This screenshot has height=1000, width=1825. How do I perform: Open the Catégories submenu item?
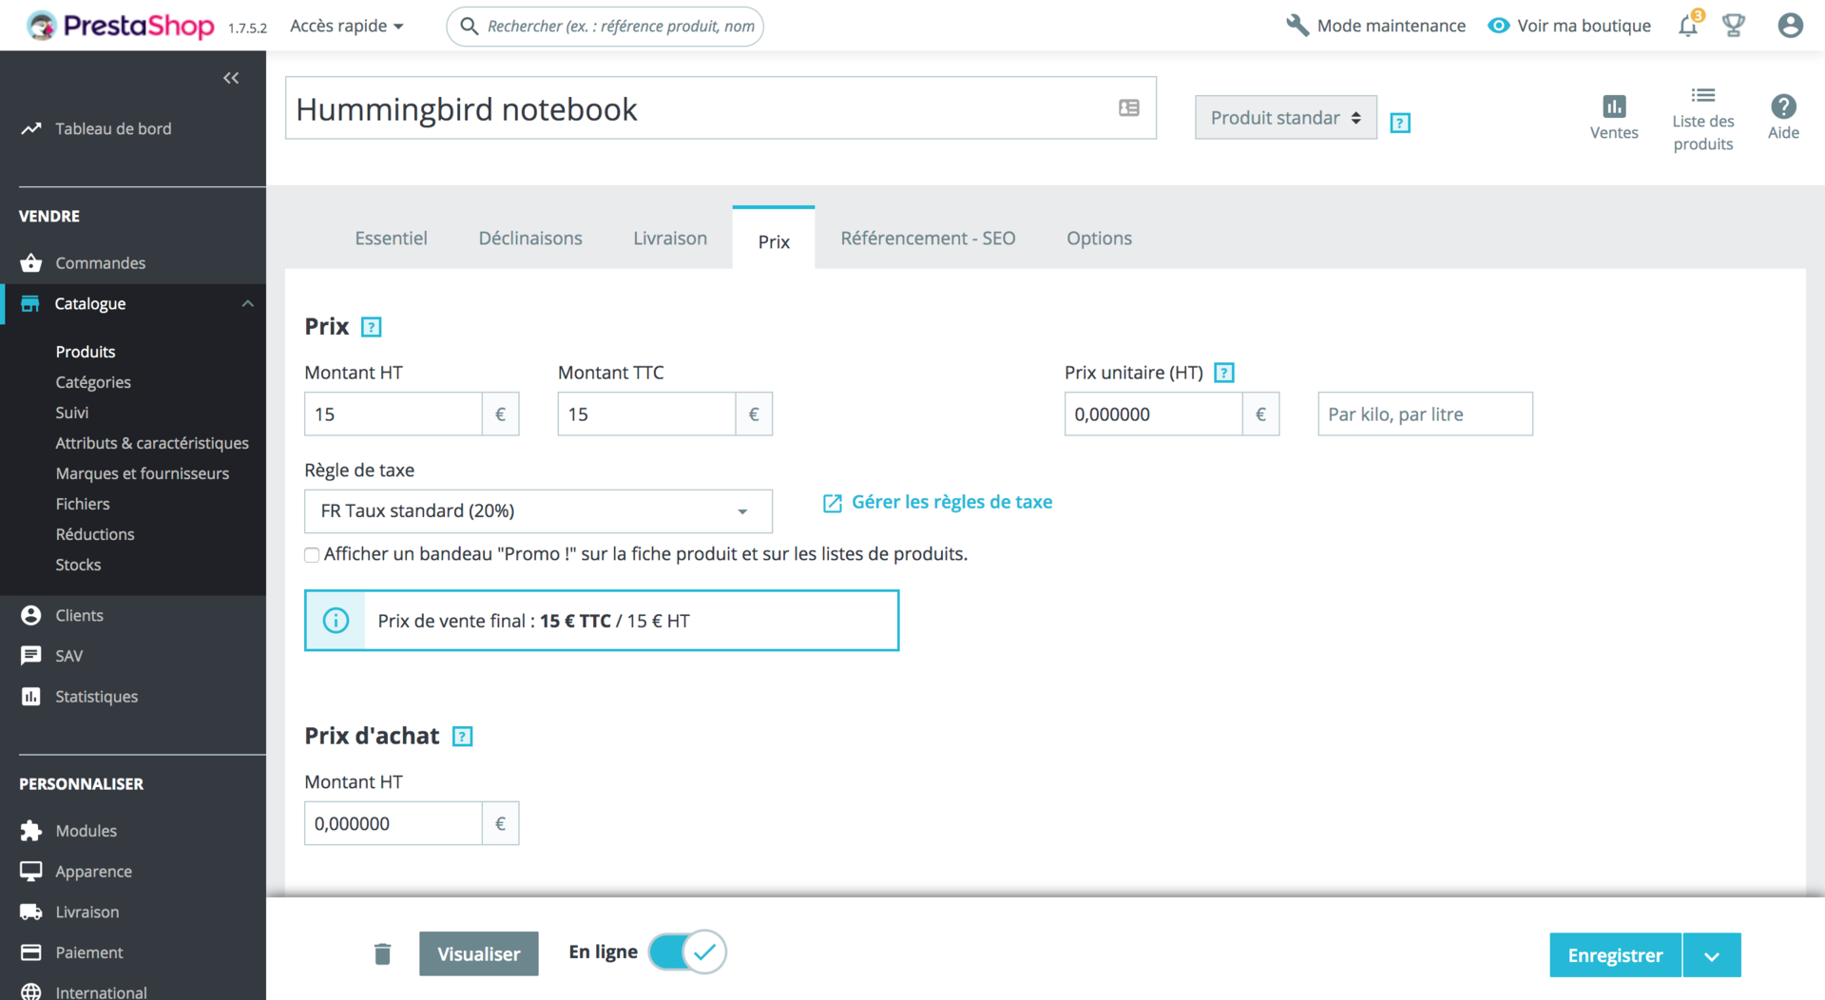(93, 382)
